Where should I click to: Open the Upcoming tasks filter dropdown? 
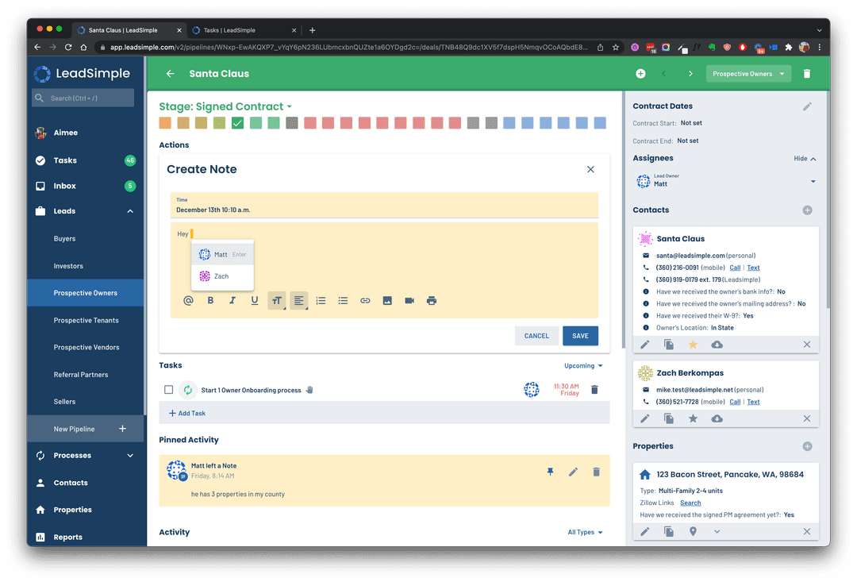click(x=584, y=366)
